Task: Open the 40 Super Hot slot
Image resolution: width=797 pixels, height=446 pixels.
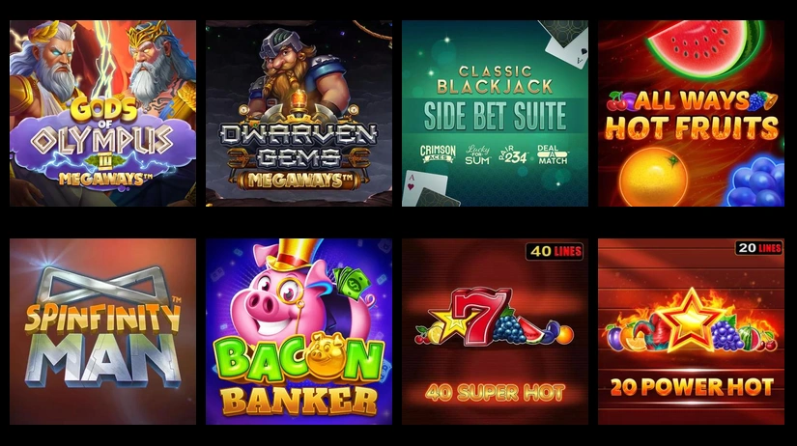Action: [x=495, y=332]
